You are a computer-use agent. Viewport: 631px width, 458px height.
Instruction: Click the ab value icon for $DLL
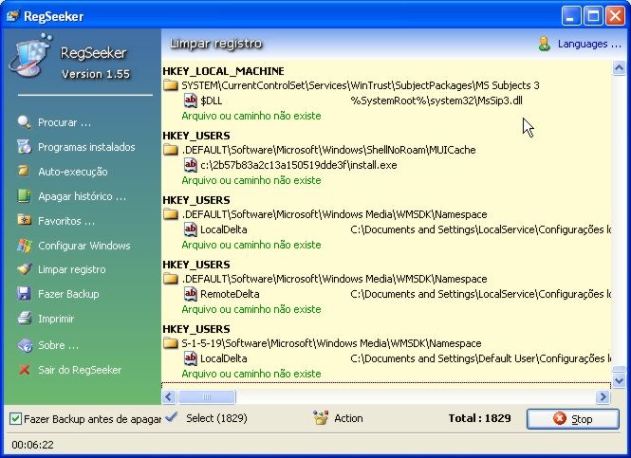point(191,101)
